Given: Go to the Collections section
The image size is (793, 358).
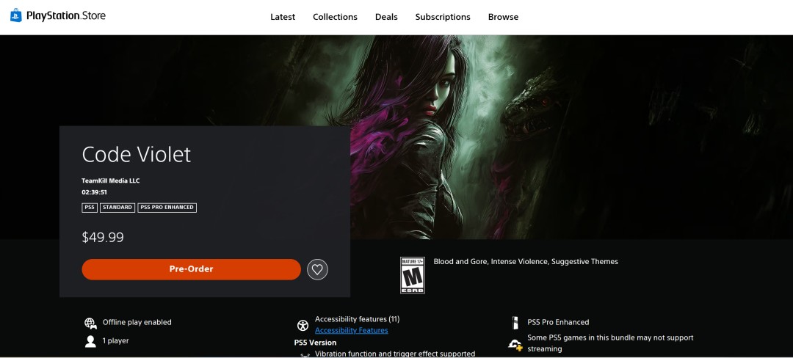Looking at the screenshot, I should click(x=335, y=17).
